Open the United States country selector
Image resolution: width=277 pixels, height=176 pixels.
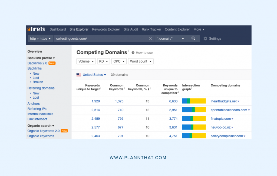(x=94, y=75)
